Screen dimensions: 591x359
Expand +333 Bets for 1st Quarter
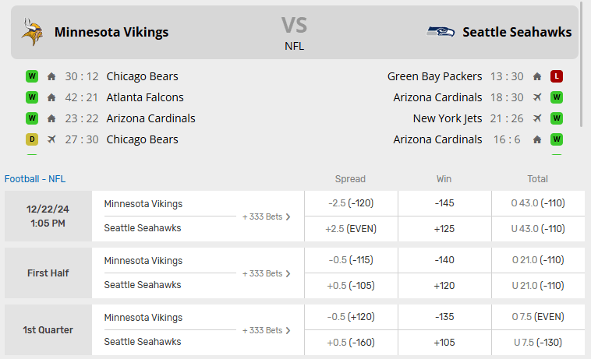267,330
